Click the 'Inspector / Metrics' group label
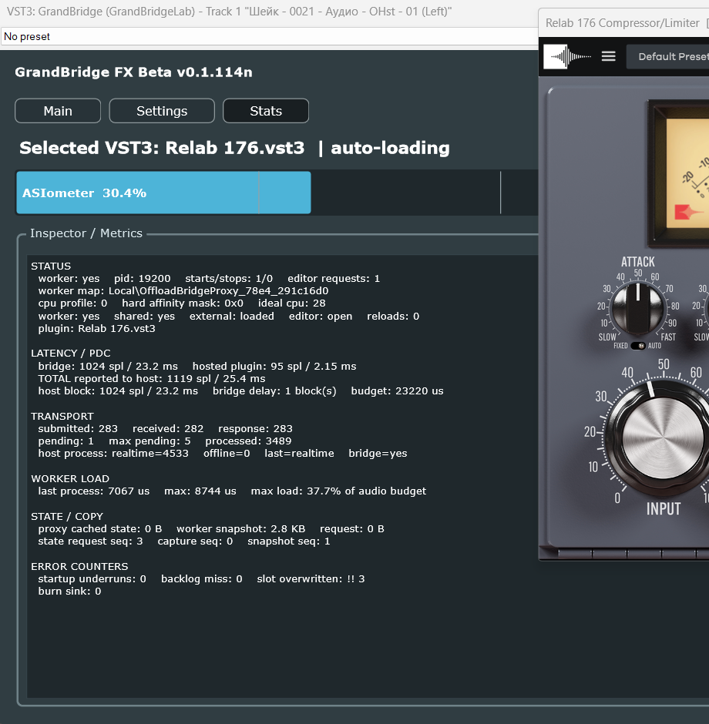Viewport: 709px width, 724px height. (86, 233)
